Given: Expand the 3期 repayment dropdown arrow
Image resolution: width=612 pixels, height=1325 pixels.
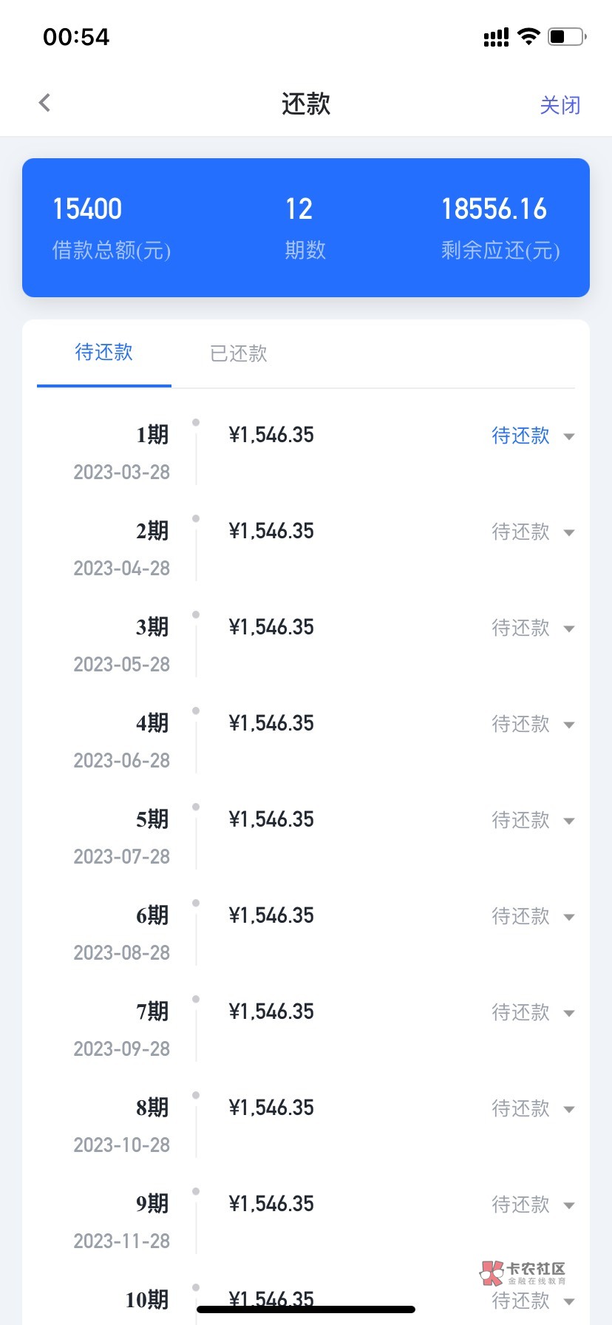Looking at the screenshot, I should [569, 628].
